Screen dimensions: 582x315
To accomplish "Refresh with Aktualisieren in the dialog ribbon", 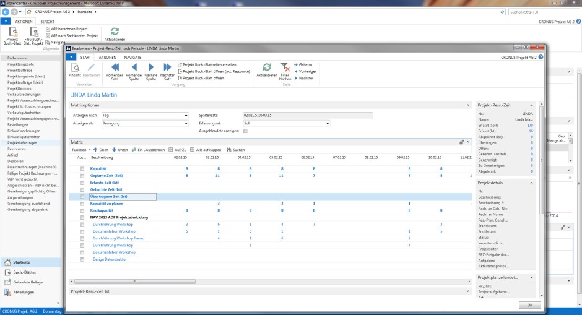I will [x=267, y=68].
